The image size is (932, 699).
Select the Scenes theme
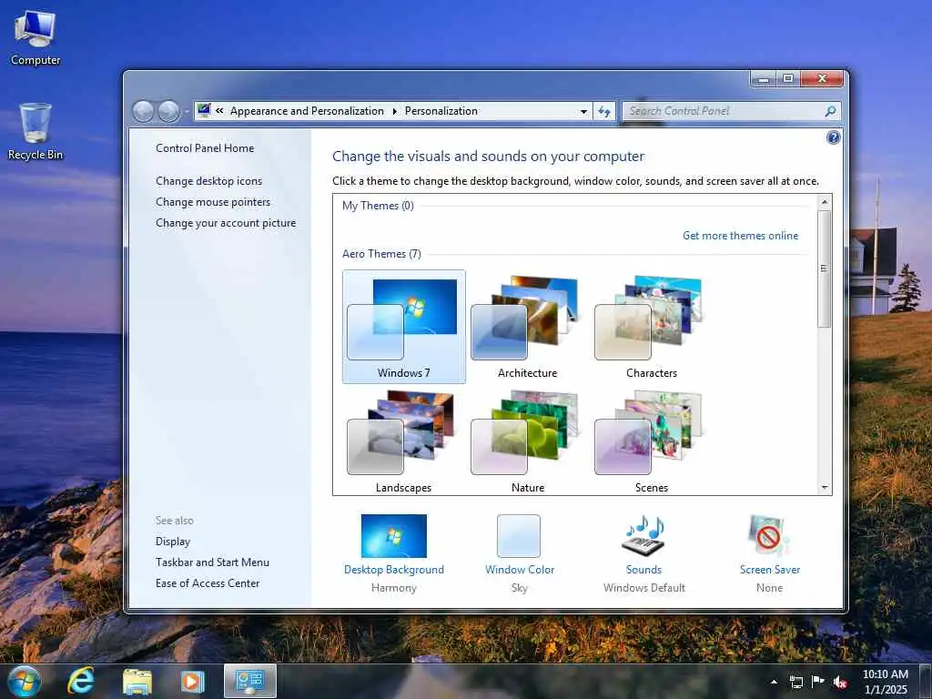(x=651, y=441)
